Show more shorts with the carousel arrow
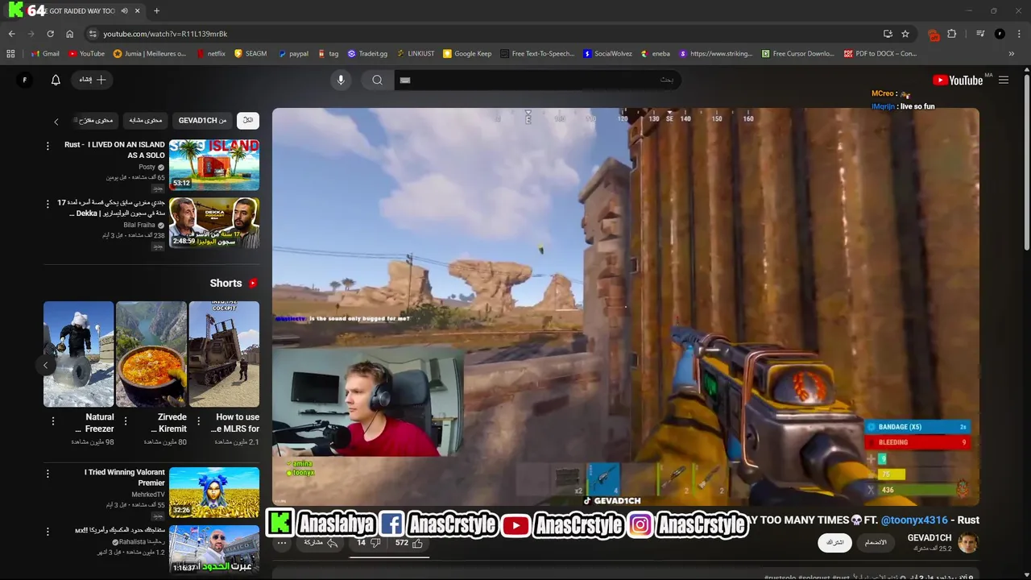Screen dimensions: 1031x580 click(x=46, y=365)
